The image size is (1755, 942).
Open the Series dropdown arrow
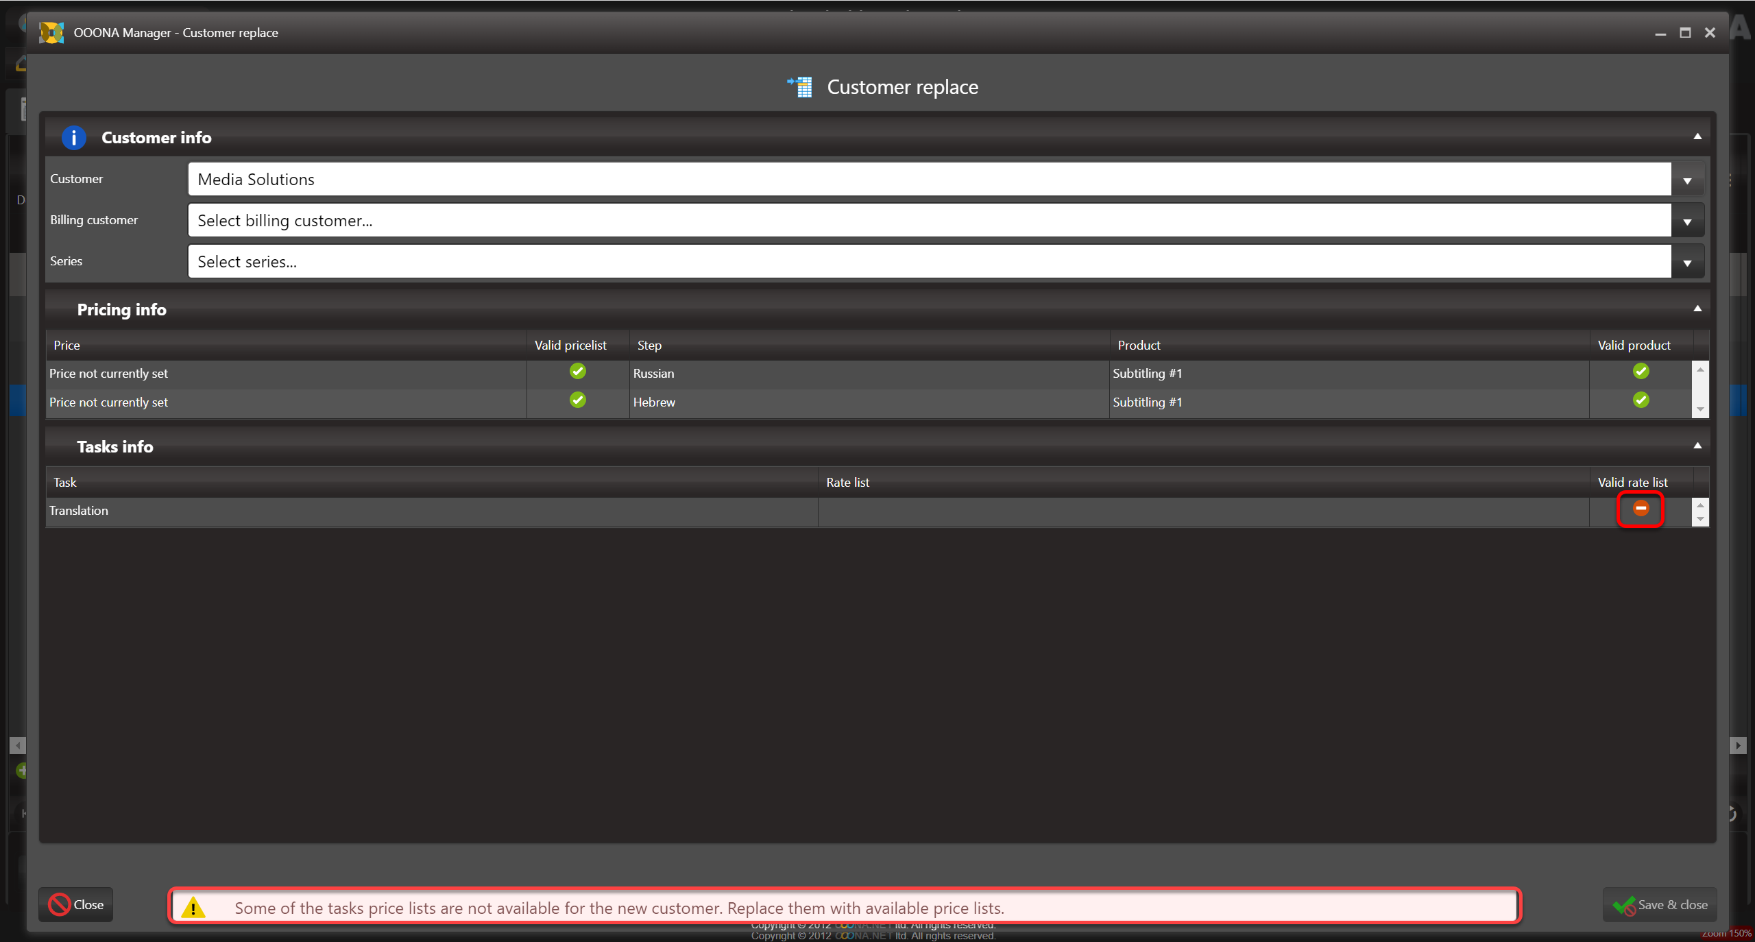[x=1687, y=263]
